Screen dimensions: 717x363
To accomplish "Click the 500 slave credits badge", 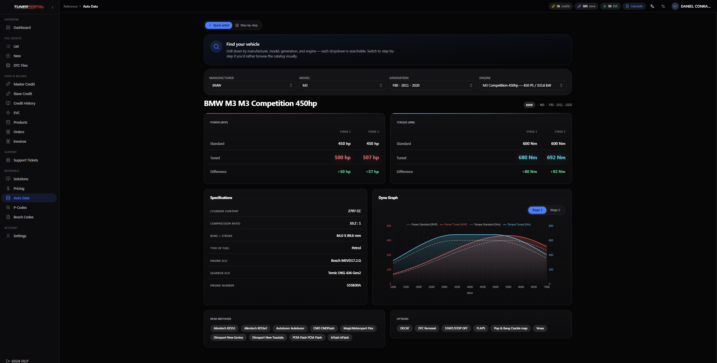I will pyautogui.click(x=586, y=6).
